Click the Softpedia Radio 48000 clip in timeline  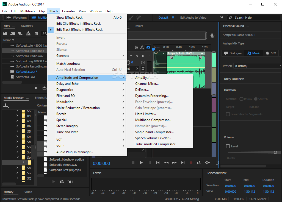click(x=186, y=70)
